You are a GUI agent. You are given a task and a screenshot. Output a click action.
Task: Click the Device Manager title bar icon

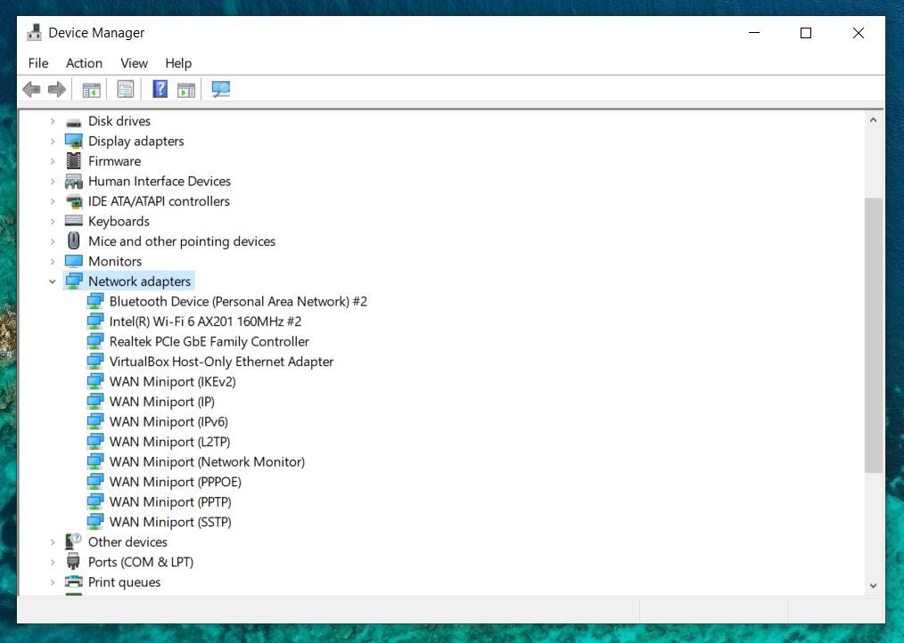coord(35,33)
